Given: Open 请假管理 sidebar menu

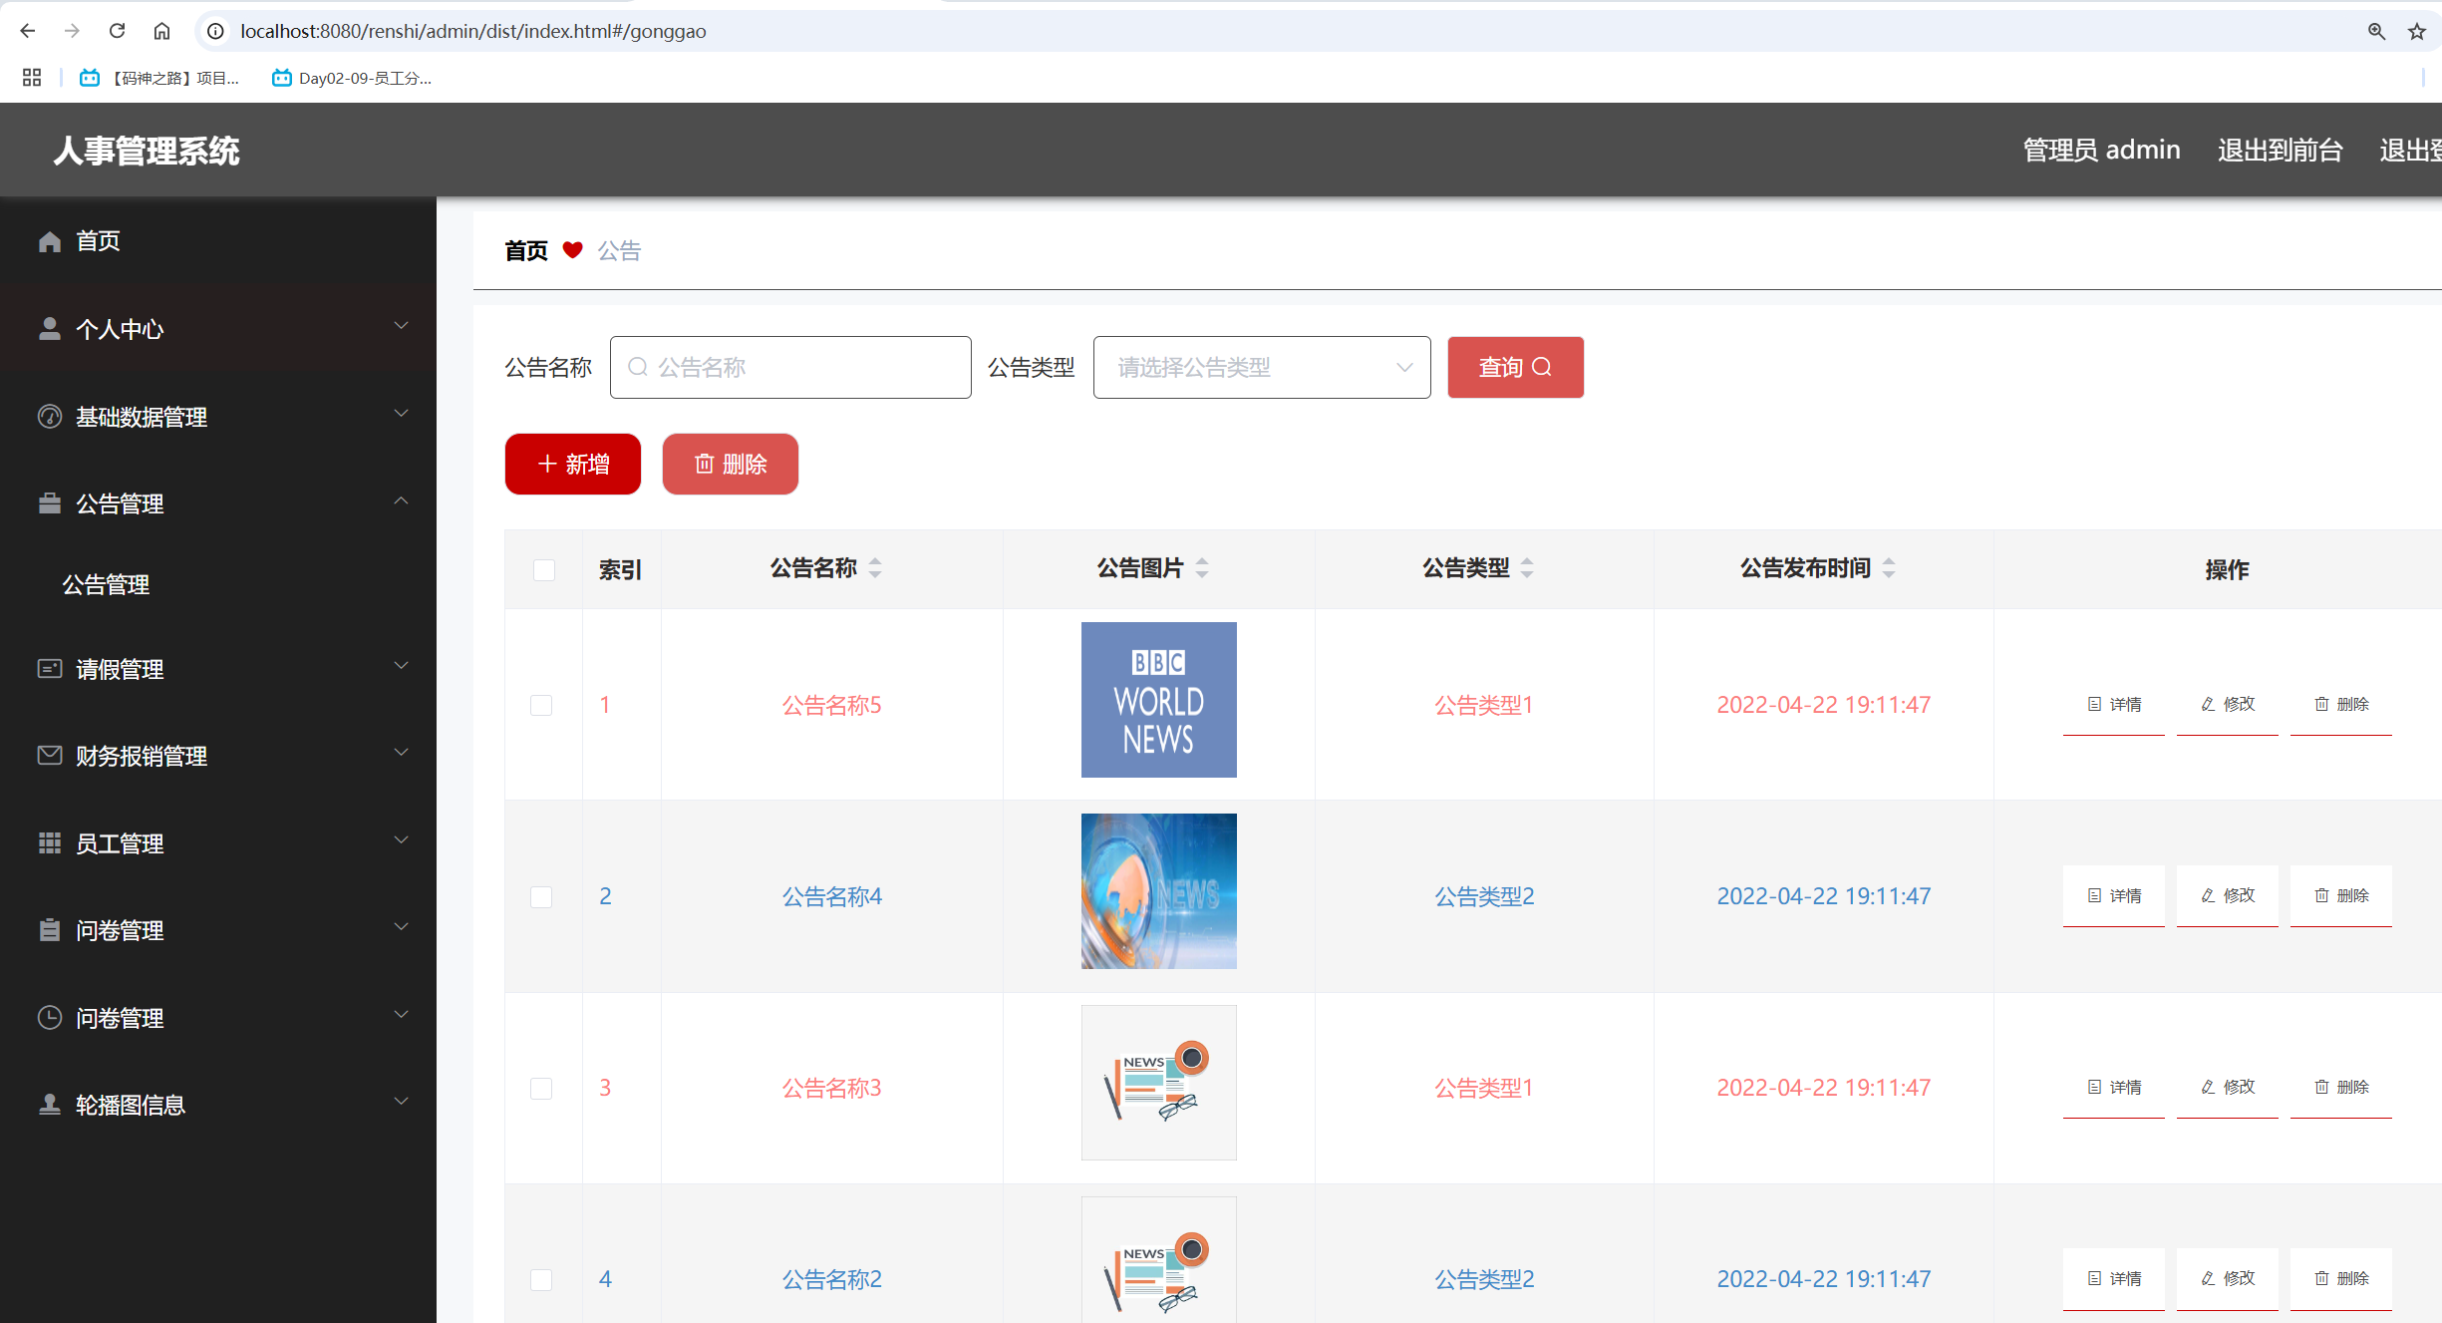Looking at the screenshot, I should click(218, 669).
